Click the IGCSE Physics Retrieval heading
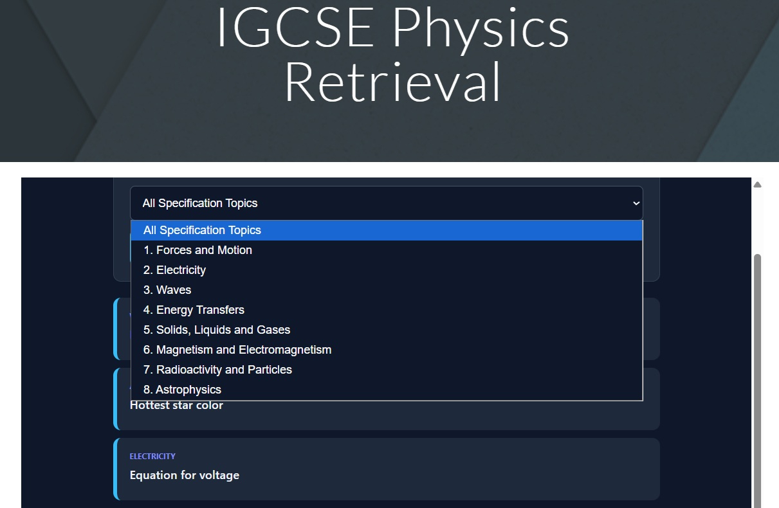779x508 pixels. 392,55
